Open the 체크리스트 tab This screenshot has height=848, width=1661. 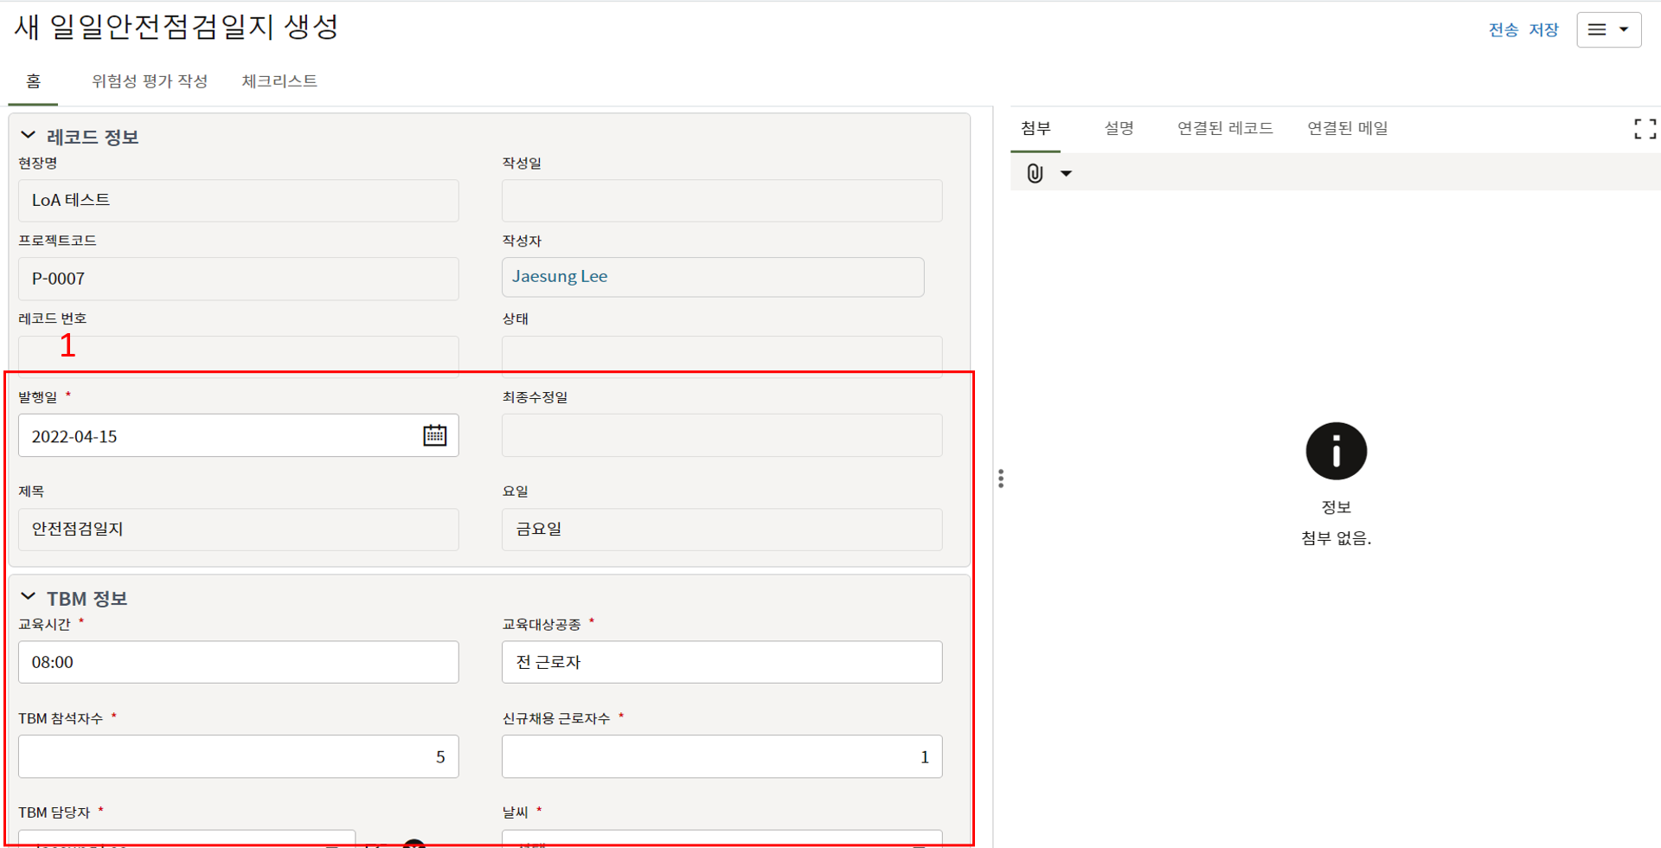pyautogui.click(x=279, y=81)
